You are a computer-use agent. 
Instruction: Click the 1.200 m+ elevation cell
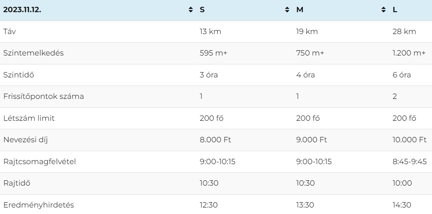click(409, 53)
